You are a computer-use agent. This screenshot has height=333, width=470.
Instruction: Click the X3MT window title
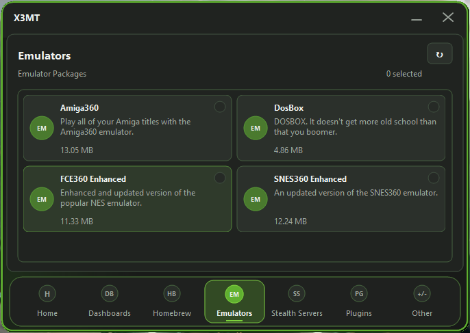coord(27,18)
